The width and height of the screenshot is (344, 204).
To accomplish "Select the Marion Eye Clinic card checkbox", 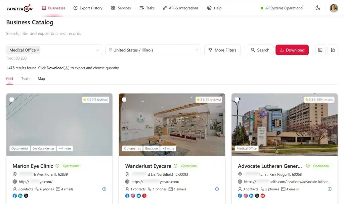I will point(12,100).
